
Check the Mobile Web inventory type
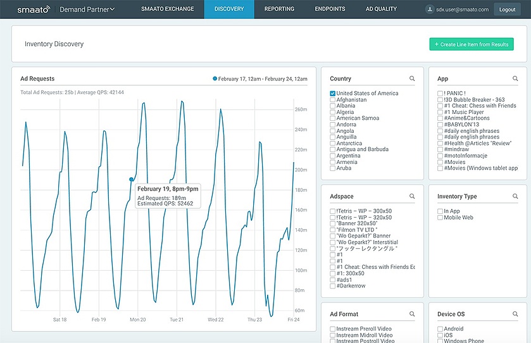tap(440, 218)
